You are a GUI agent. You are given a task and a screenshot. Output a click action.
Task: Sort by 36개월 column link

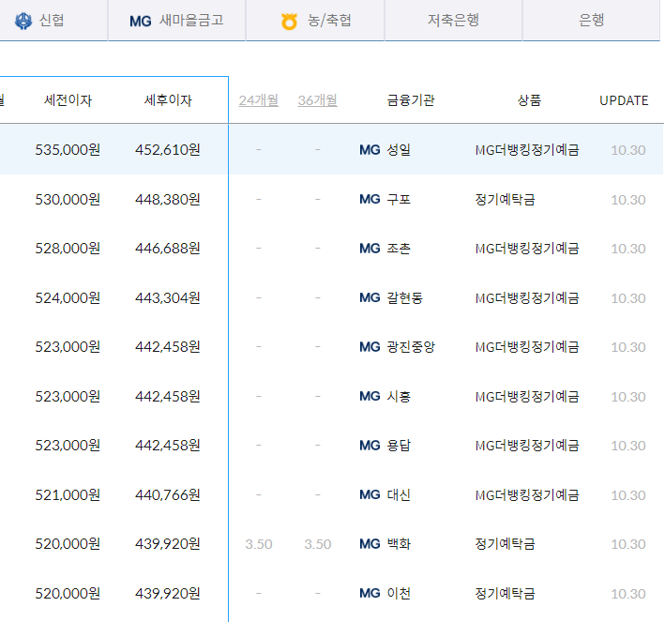(317, 100)
